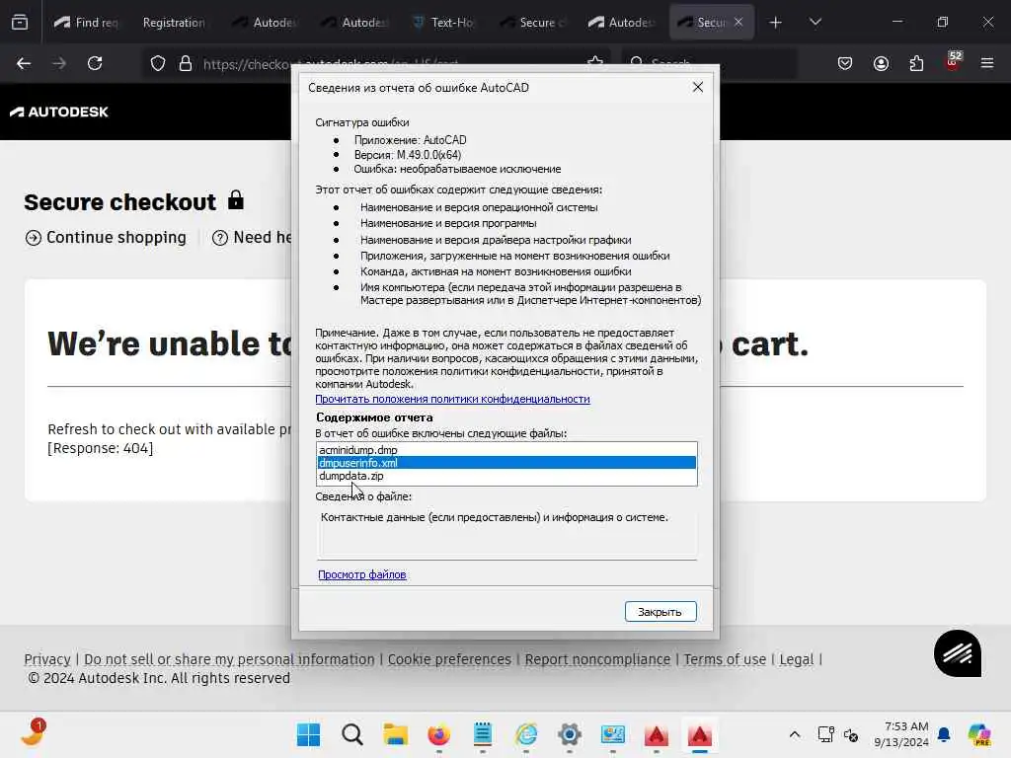Open the Firefox View icon at top-left
The width and height of the screenshot is (1011, 758).
(x=20, y=22)
